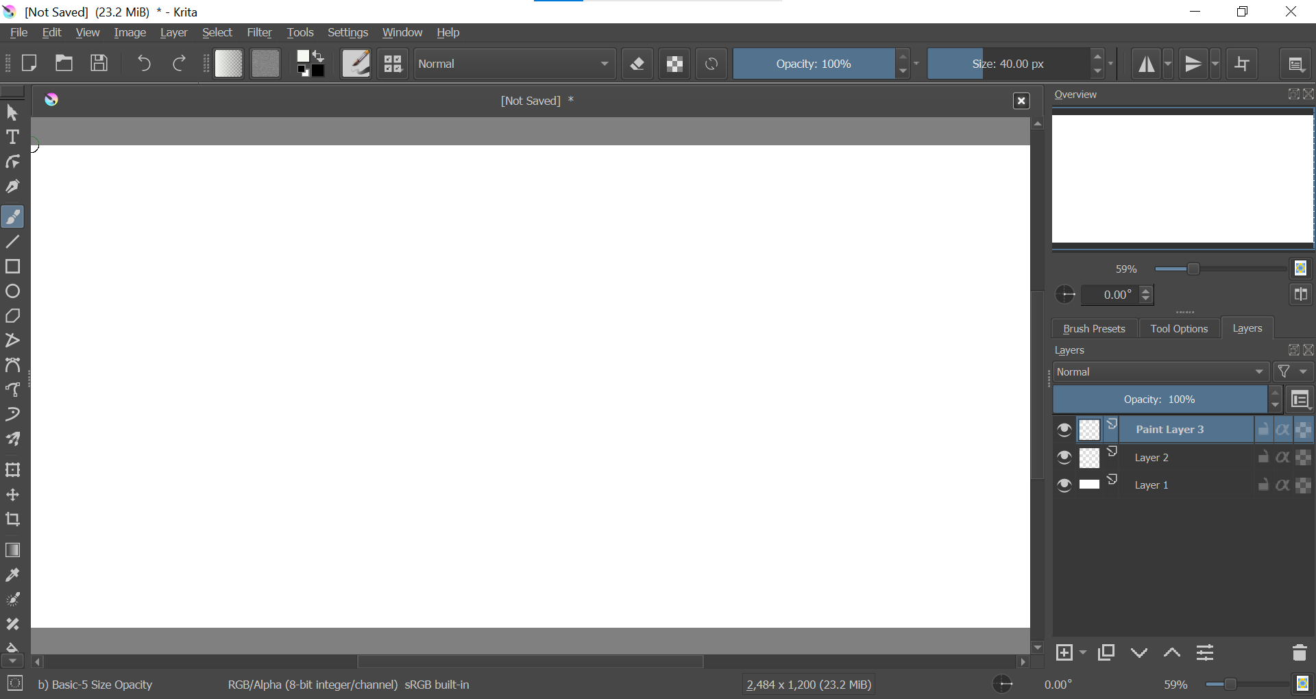
Task: Open layer blending mode dropdown in Layers
Action: click(x=1160, y=371)
